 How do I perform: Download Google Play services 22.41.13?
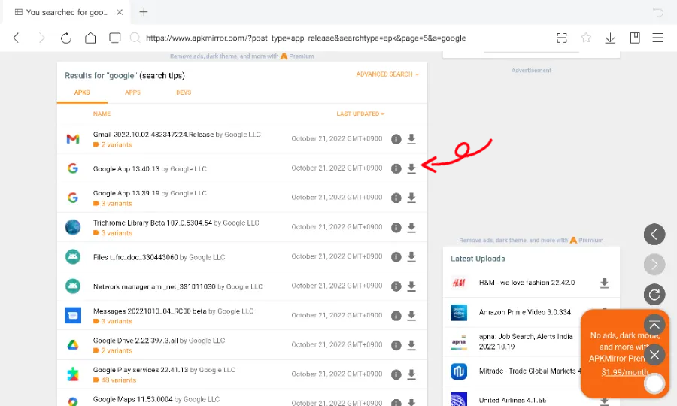(411, 374)
